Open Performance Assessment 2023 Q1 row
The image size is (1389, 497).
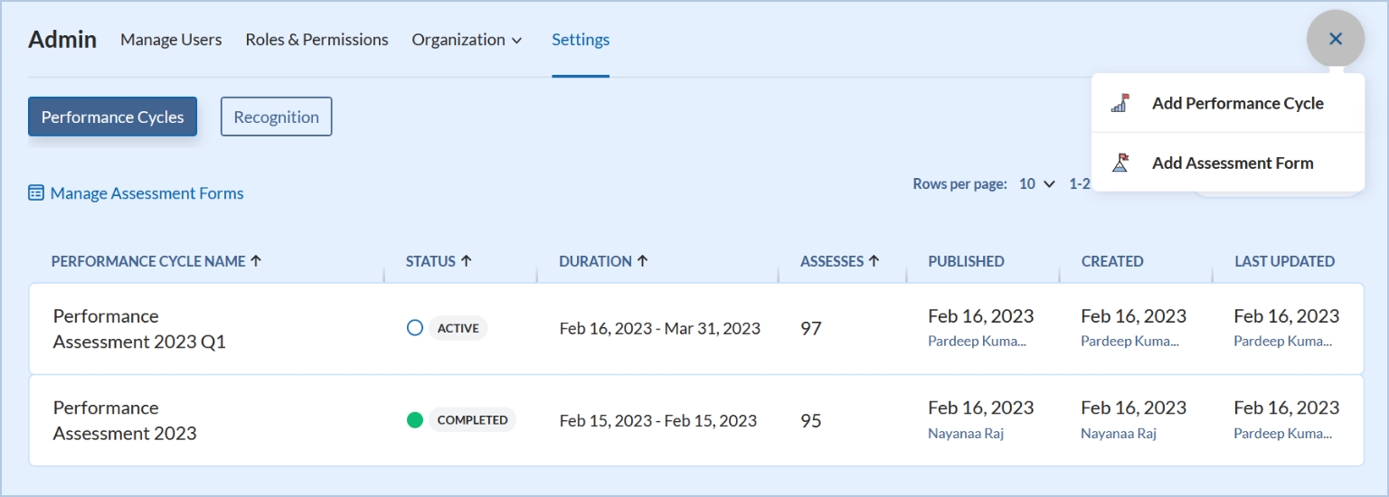pos(139,329)
